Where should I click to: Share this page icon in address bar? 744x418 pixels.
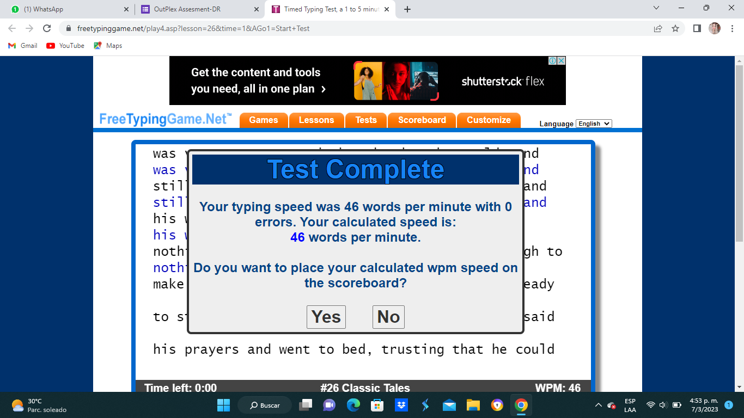(x=658, y=28)
